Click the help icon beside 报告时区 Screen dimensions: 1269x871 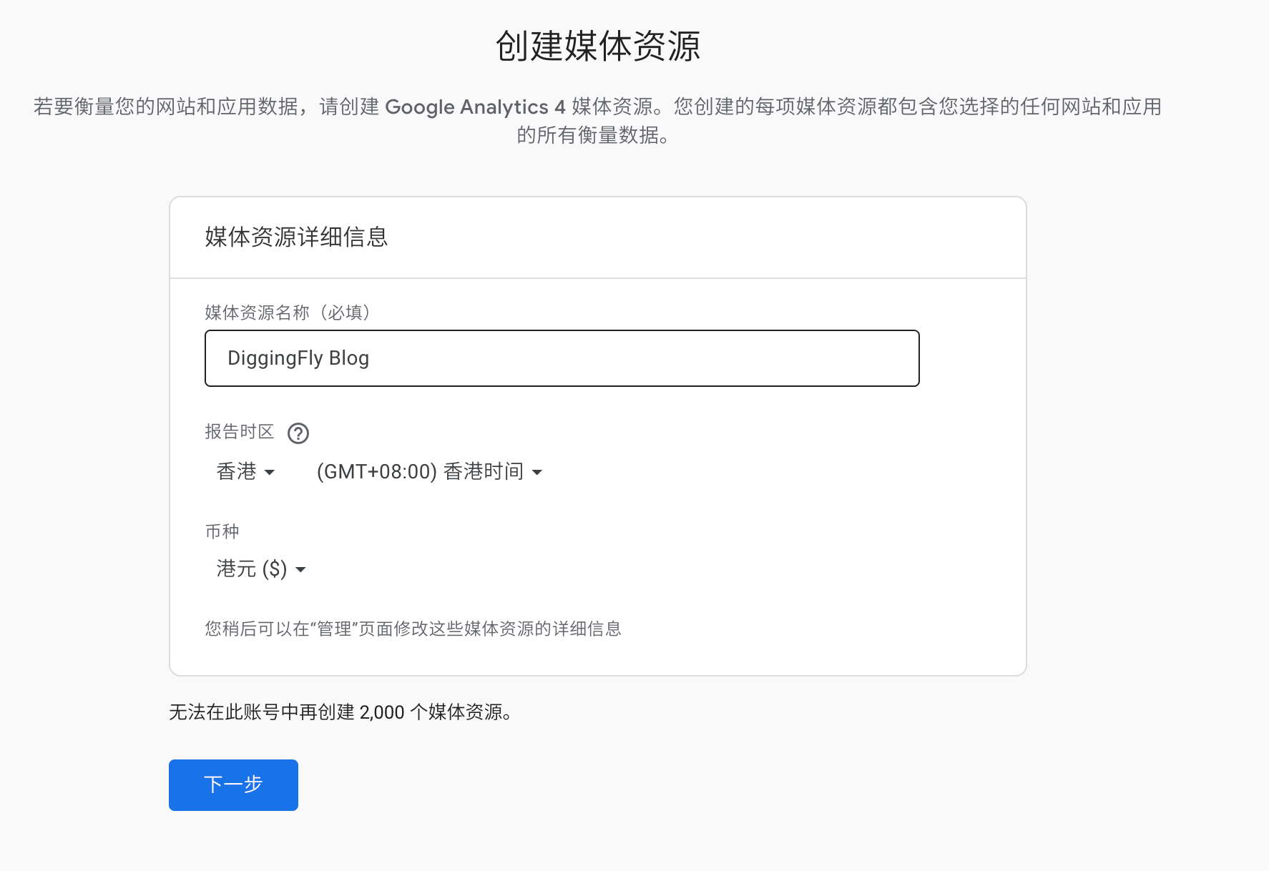(x=298, y=433)
